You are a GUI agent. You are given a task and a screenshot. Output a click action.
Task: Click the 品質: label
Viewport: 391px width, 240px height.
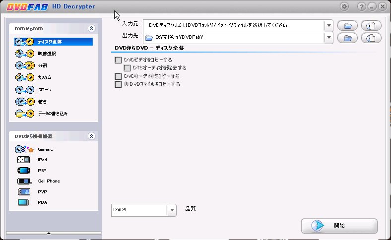(x=191, y=209)
